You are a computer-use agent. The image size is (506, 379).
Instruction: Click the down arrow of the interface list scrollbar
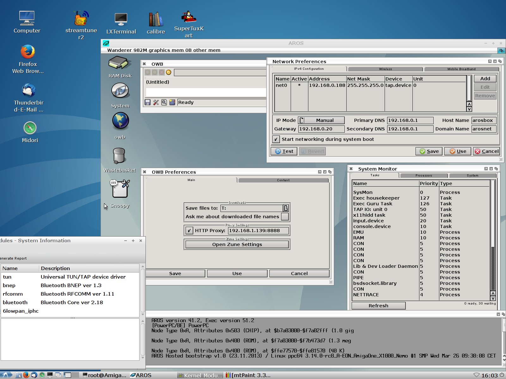469,109
